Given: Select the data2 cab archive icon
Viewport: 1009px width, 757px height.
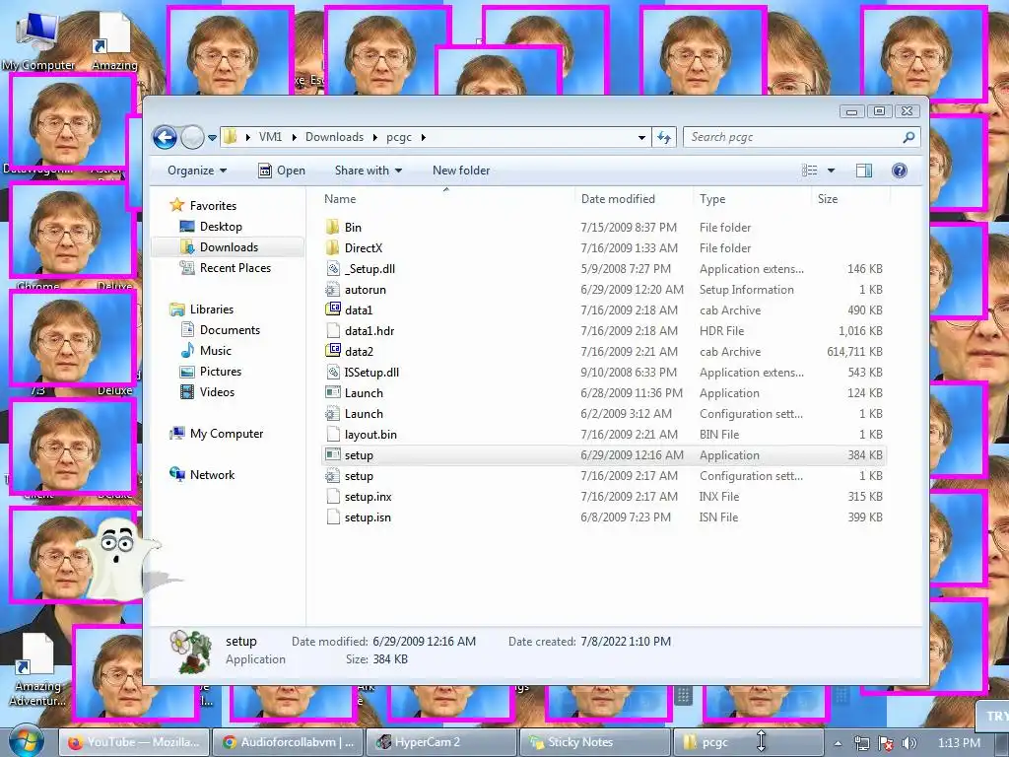Looking at the screenshot, I should coord(333,352).
